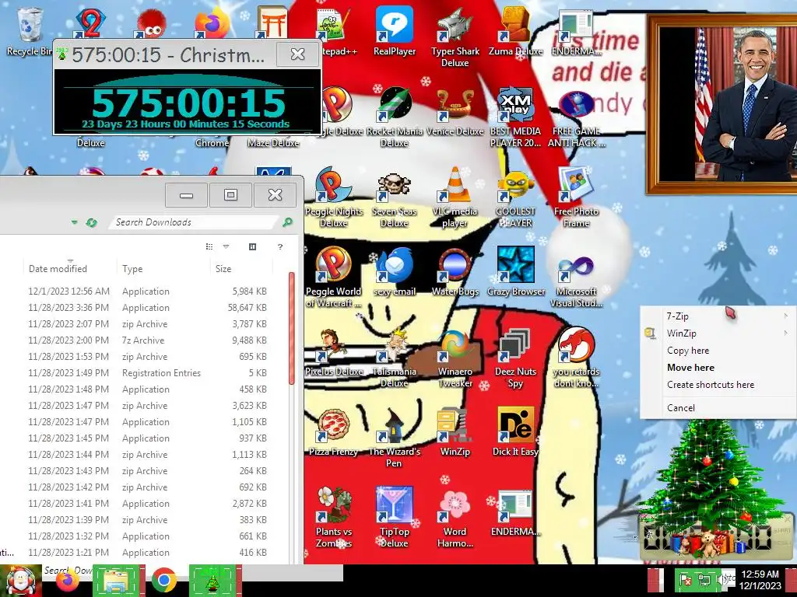Expand the 7-Zip submenu in context menu

coord(717,316)
